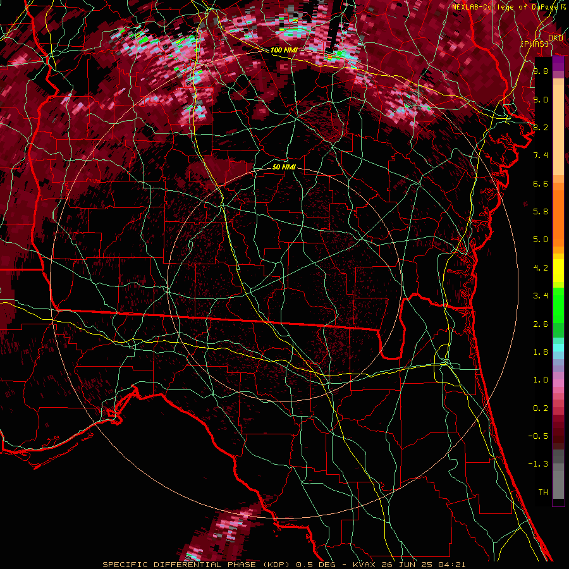Click the 6.6 scale value
The height and width of the screenshot is (569, 569).
[x=541, y=183]
